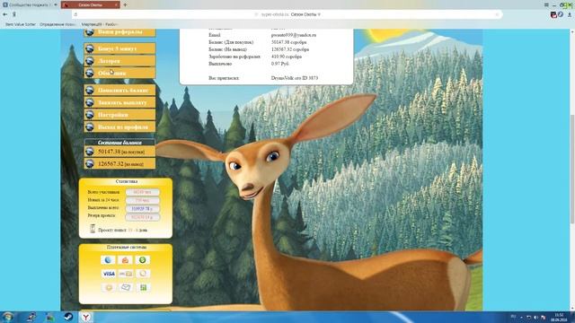This screenshot has height=323, width=575.
Task: Click the red extension icon in the browser toolbar
Action: point(553,14)
